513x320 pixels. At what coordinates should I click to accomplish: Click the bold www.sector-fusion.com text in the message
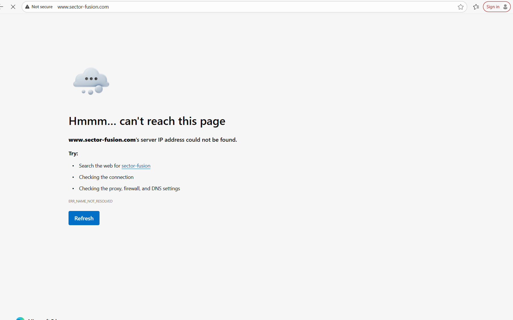[x=102, y=140]
